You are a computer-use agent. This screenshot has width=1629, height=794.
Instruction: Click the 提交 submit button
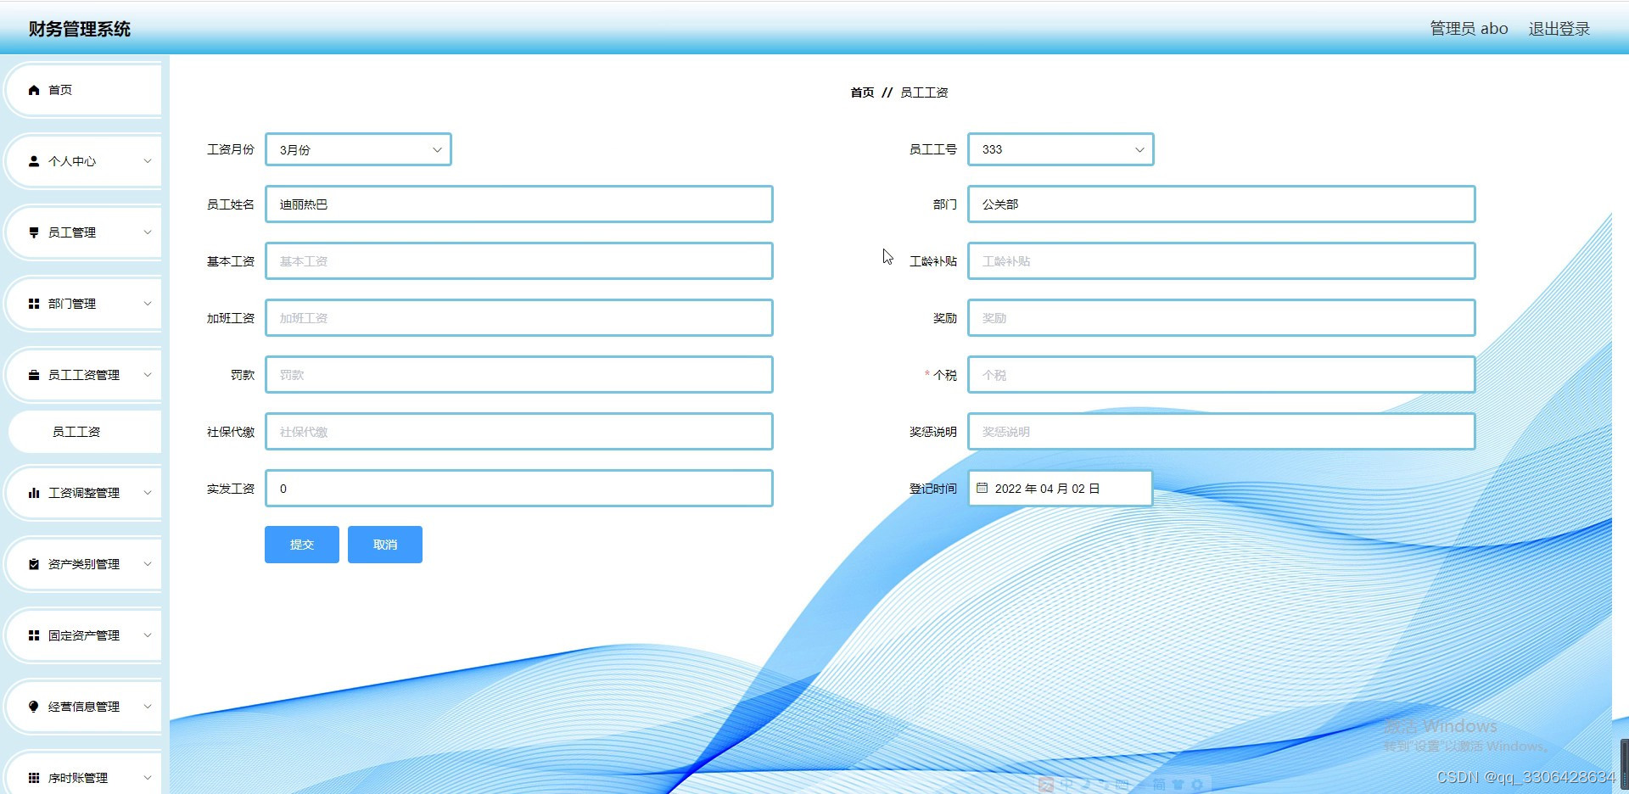302,545
